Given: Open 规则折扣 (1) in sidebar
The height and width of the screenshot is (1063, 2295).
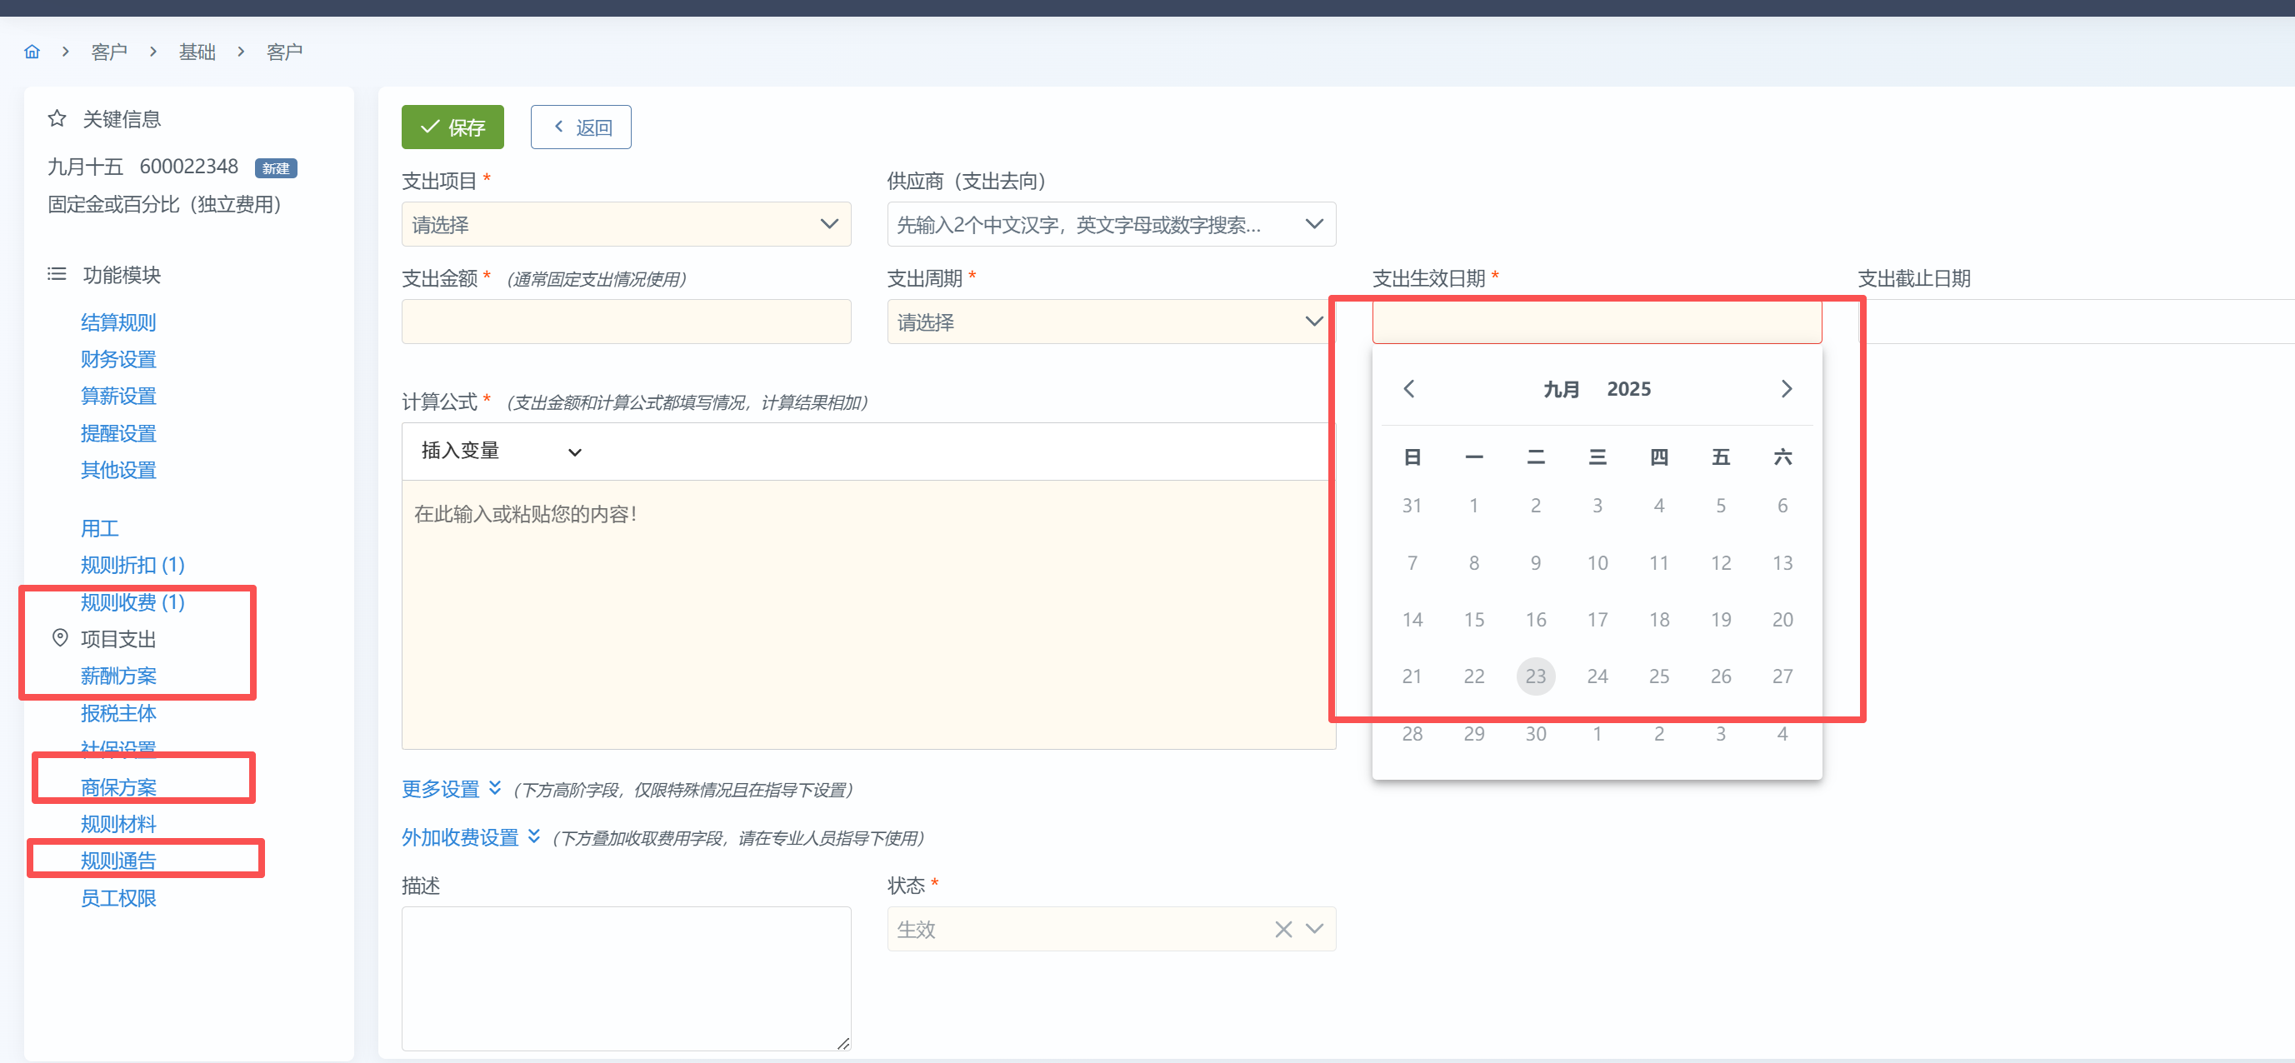Looking at the screenshot, I should 132,565.
